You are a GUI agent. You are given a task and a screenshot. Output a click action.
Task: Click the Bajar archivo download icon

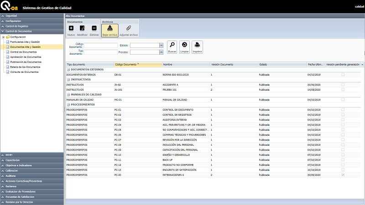point(110,29)
